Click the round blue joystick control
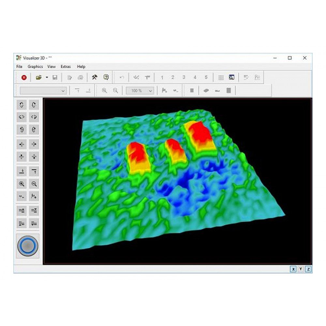This screenshot has width=326, height=326. [28, 245]
